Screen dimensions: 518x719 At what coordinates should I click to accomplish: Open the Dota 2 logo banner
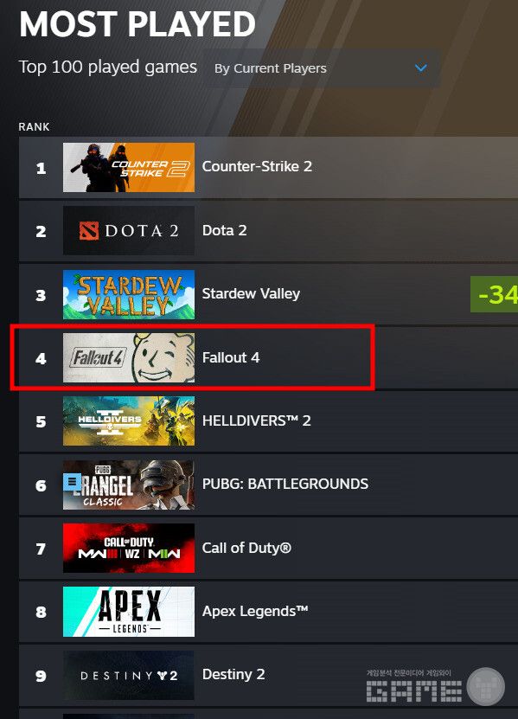click(128, 230)
